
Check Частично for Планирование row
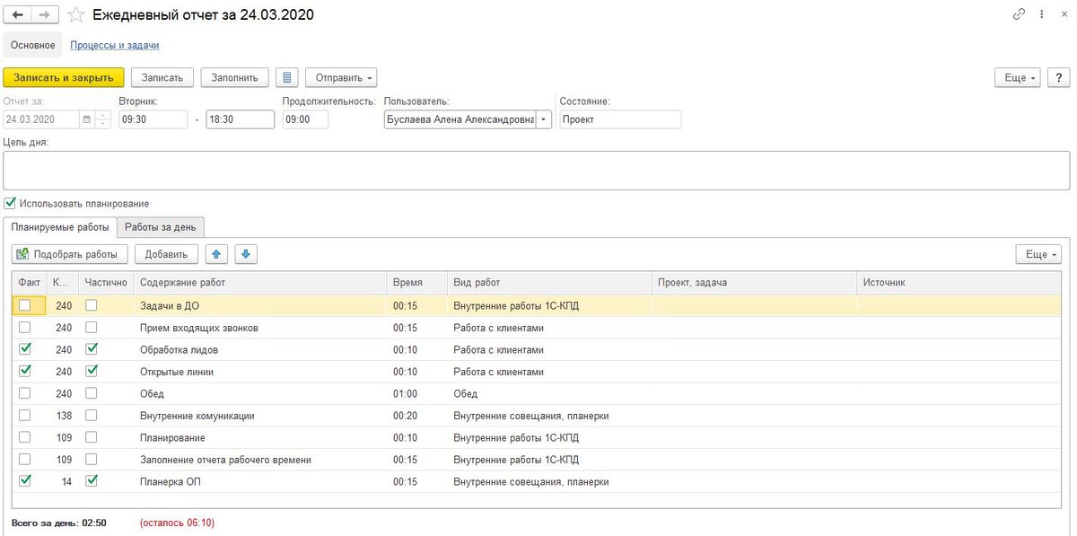click(x=91, y=437)
